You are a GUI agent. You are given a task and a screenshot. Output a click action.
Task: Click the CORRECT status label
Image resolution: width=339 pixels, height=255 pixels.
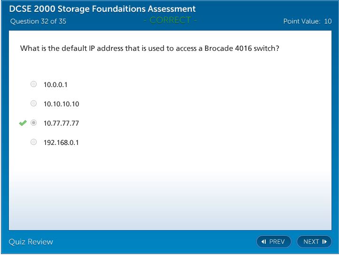click(x=170, y=20)
